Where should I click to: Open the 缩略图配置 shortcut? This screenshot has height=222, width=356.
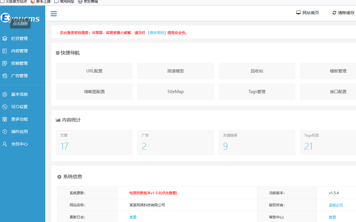94,92
